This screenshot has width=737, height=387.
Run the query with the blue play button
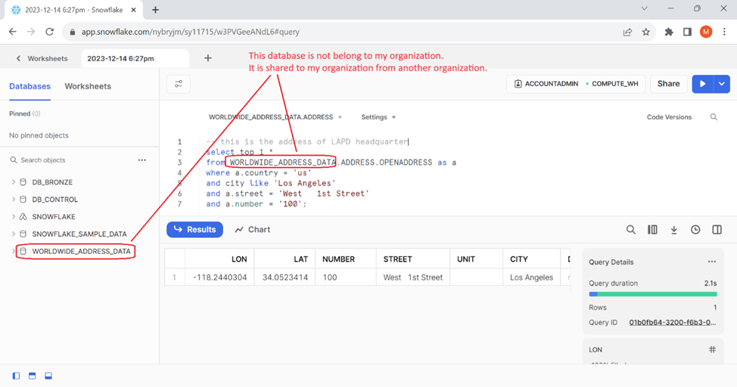point(703,84)
